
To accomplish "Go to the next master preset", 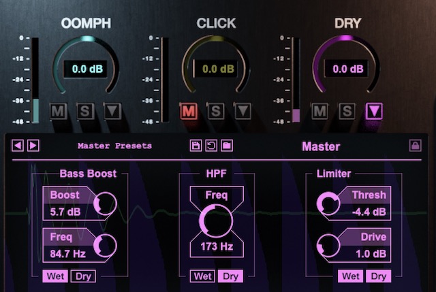I will tap(33, 146).
